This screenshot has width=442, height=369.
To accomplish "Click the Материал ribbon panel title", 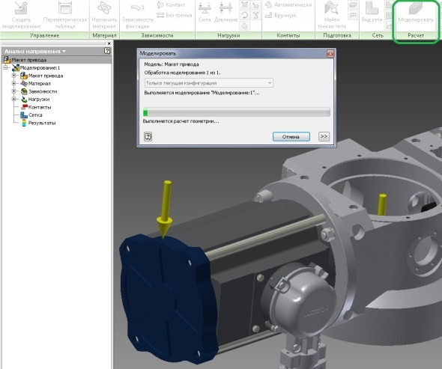I will click(x=104, y=35).
